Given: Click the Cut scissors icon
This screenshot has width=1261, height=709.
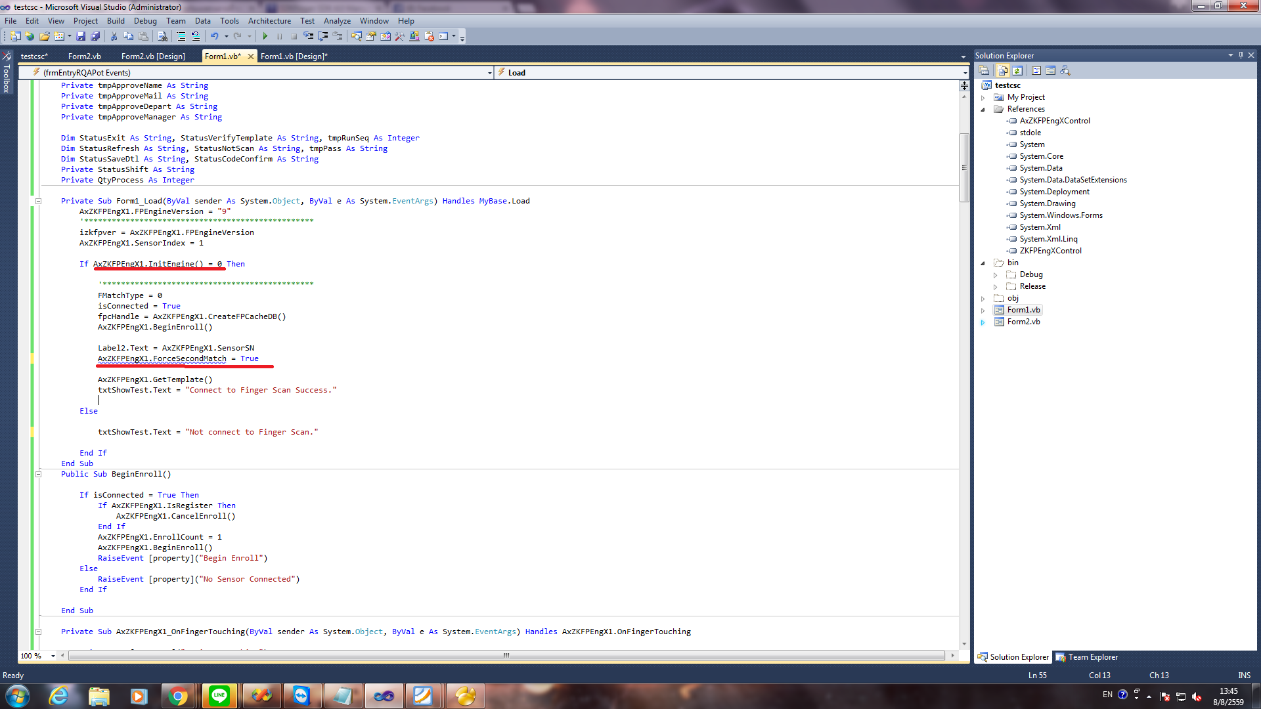Looking at the screenshot, I should click(114, 36).
